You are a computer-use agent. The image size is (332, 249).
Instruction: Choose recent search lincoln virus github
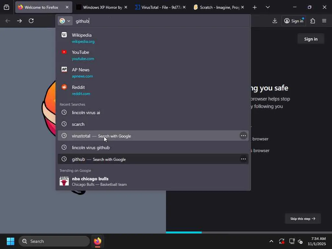(153, 148)
